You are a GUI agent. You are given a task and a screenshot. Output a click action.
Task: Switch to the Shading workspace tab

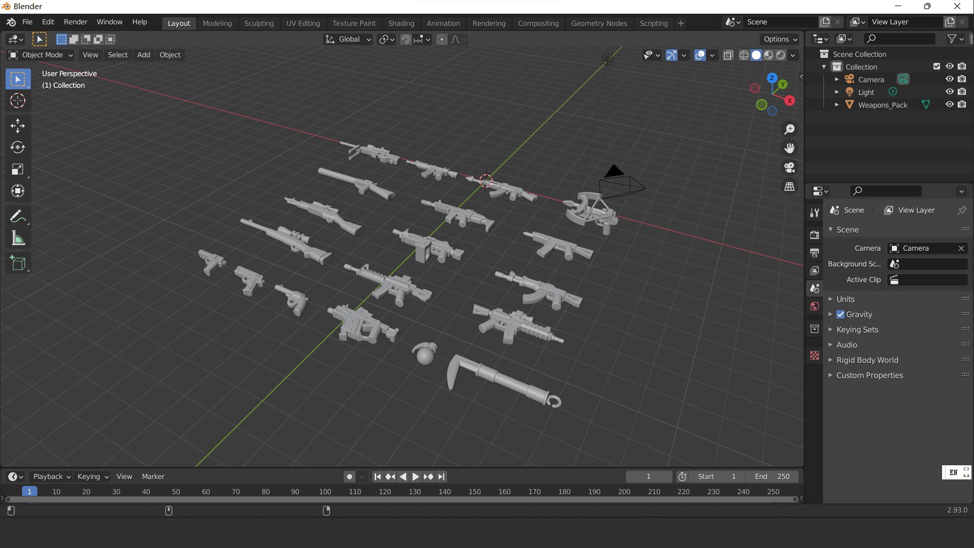401,23
